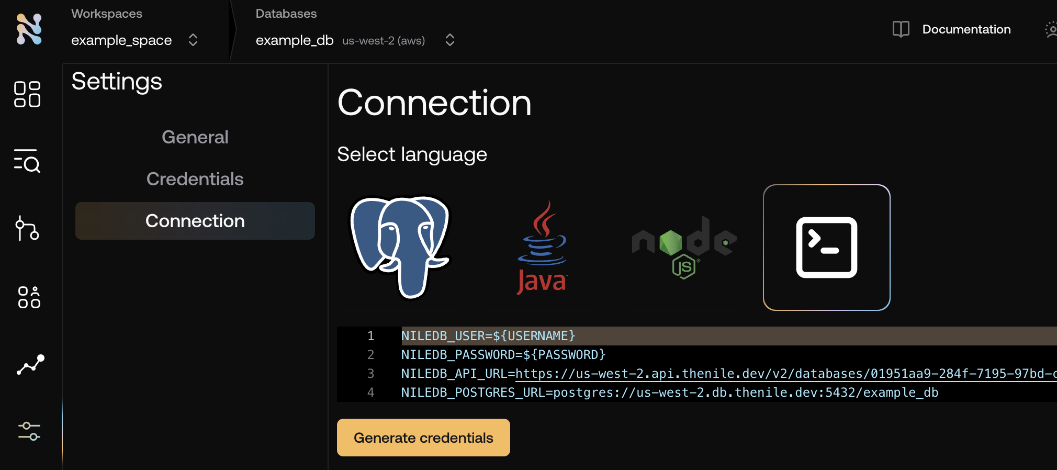
Task: Open the branching icon in sidebar
Action: [27, 228]
